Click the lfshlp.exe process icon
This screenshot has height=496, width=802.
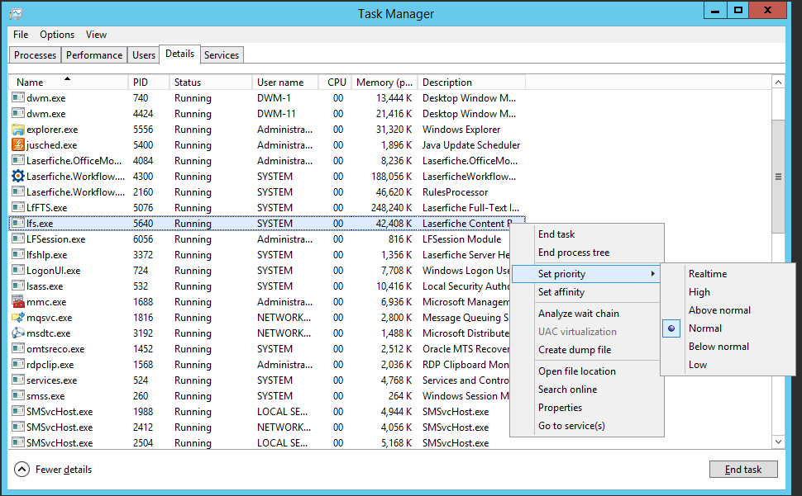(18, 255)
